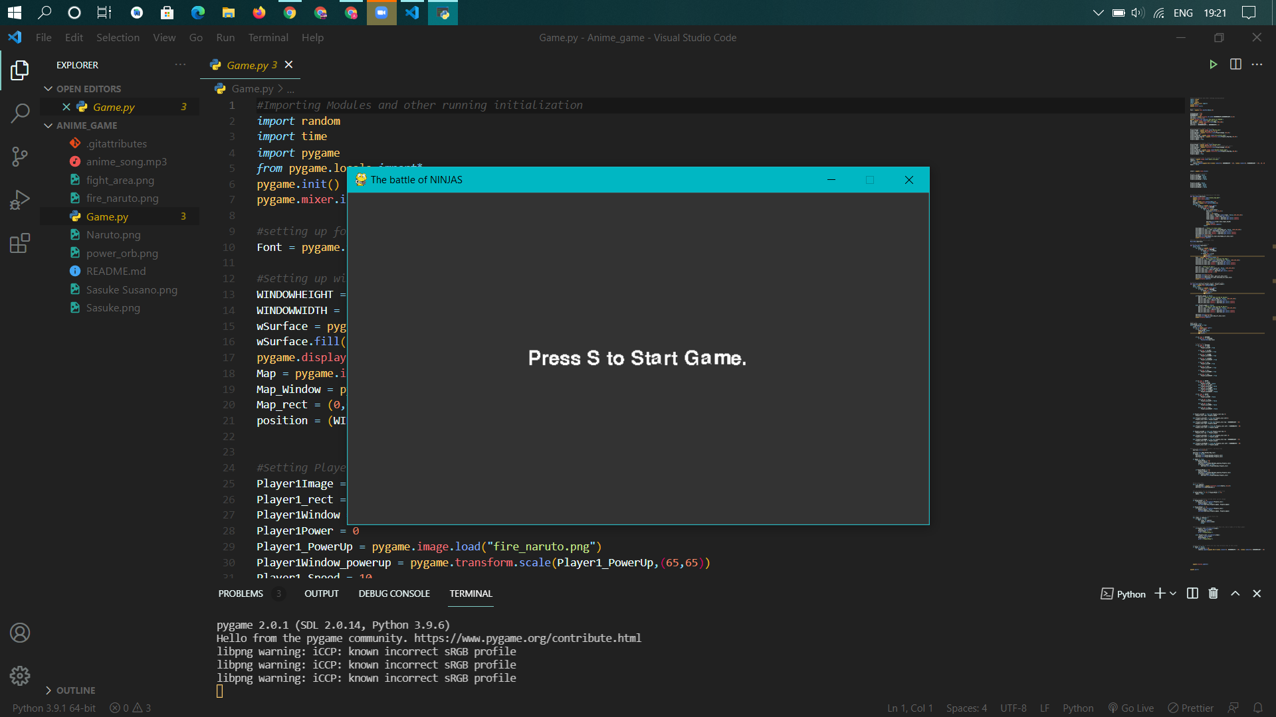Run Python file with play button
This screenshot has width=1276, height=717.
point(1213,64)
